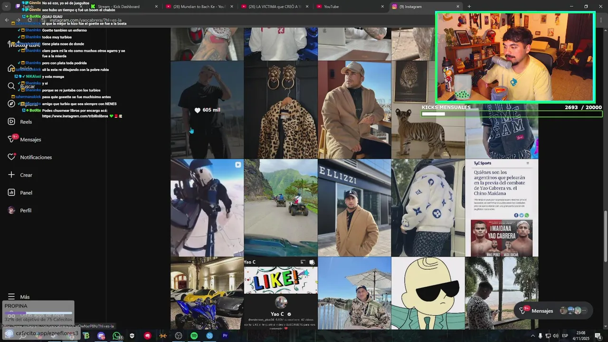Open WhatsApp from the taskbar
The width and height of the screenshot is (608, 342).
[116, 336]
